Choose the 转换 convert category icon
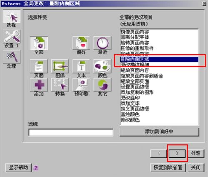208x177 pixels. click(x=60, y=85)
